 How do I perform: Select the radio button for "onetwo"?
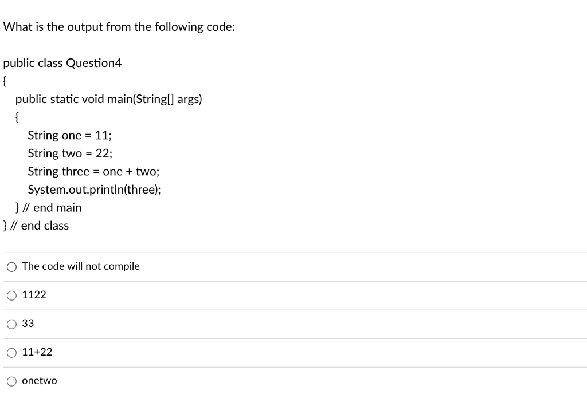[x=11, y=381]
